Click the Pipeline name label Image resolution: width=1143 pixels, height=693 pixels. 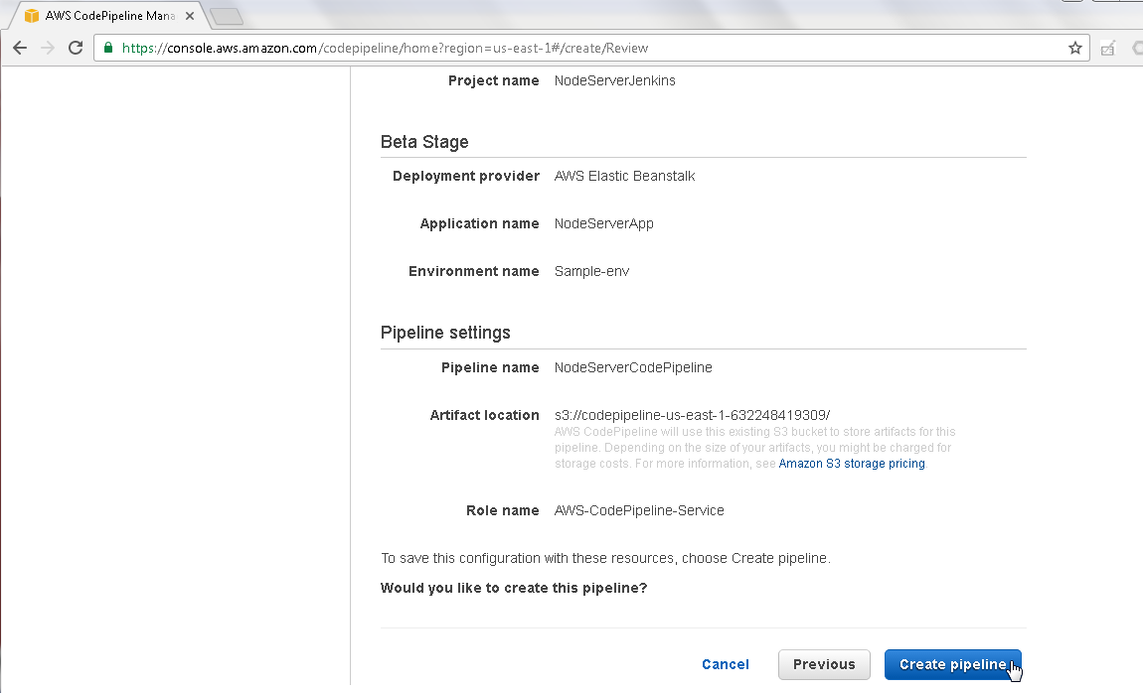click(x=490, y=367)
